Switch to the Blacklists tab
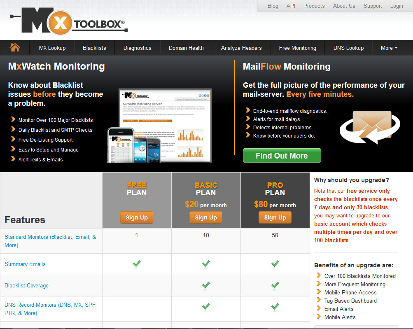413x329 pixels. (x=94, y=47)
